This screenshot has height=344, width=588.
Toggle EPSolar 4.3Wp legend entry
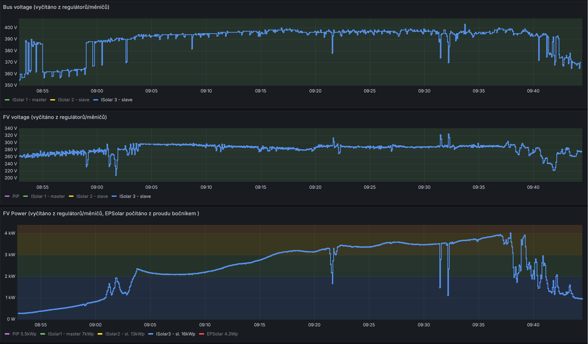(222, 334)
